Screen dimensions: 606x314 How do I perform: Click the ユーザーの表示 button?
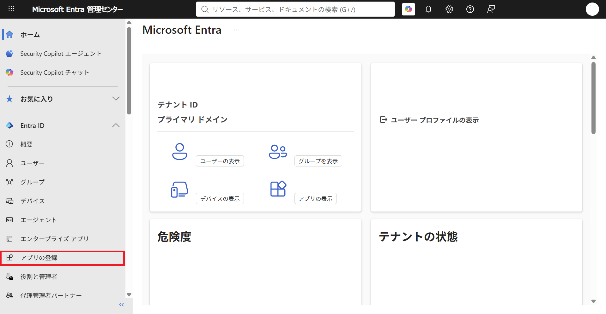tap(220, 161)
